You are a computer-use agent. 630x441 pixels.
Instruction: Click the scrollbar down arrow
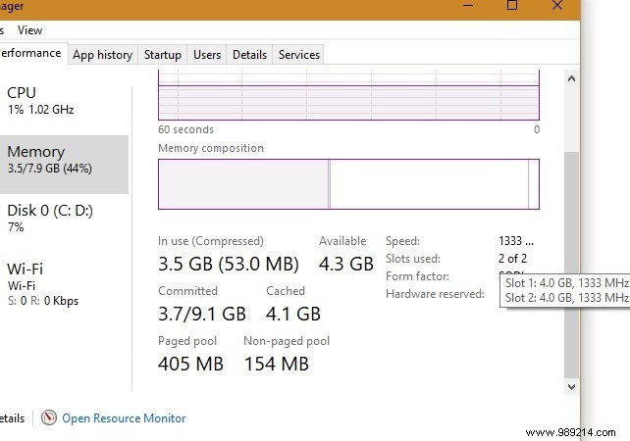pos(571,387)
